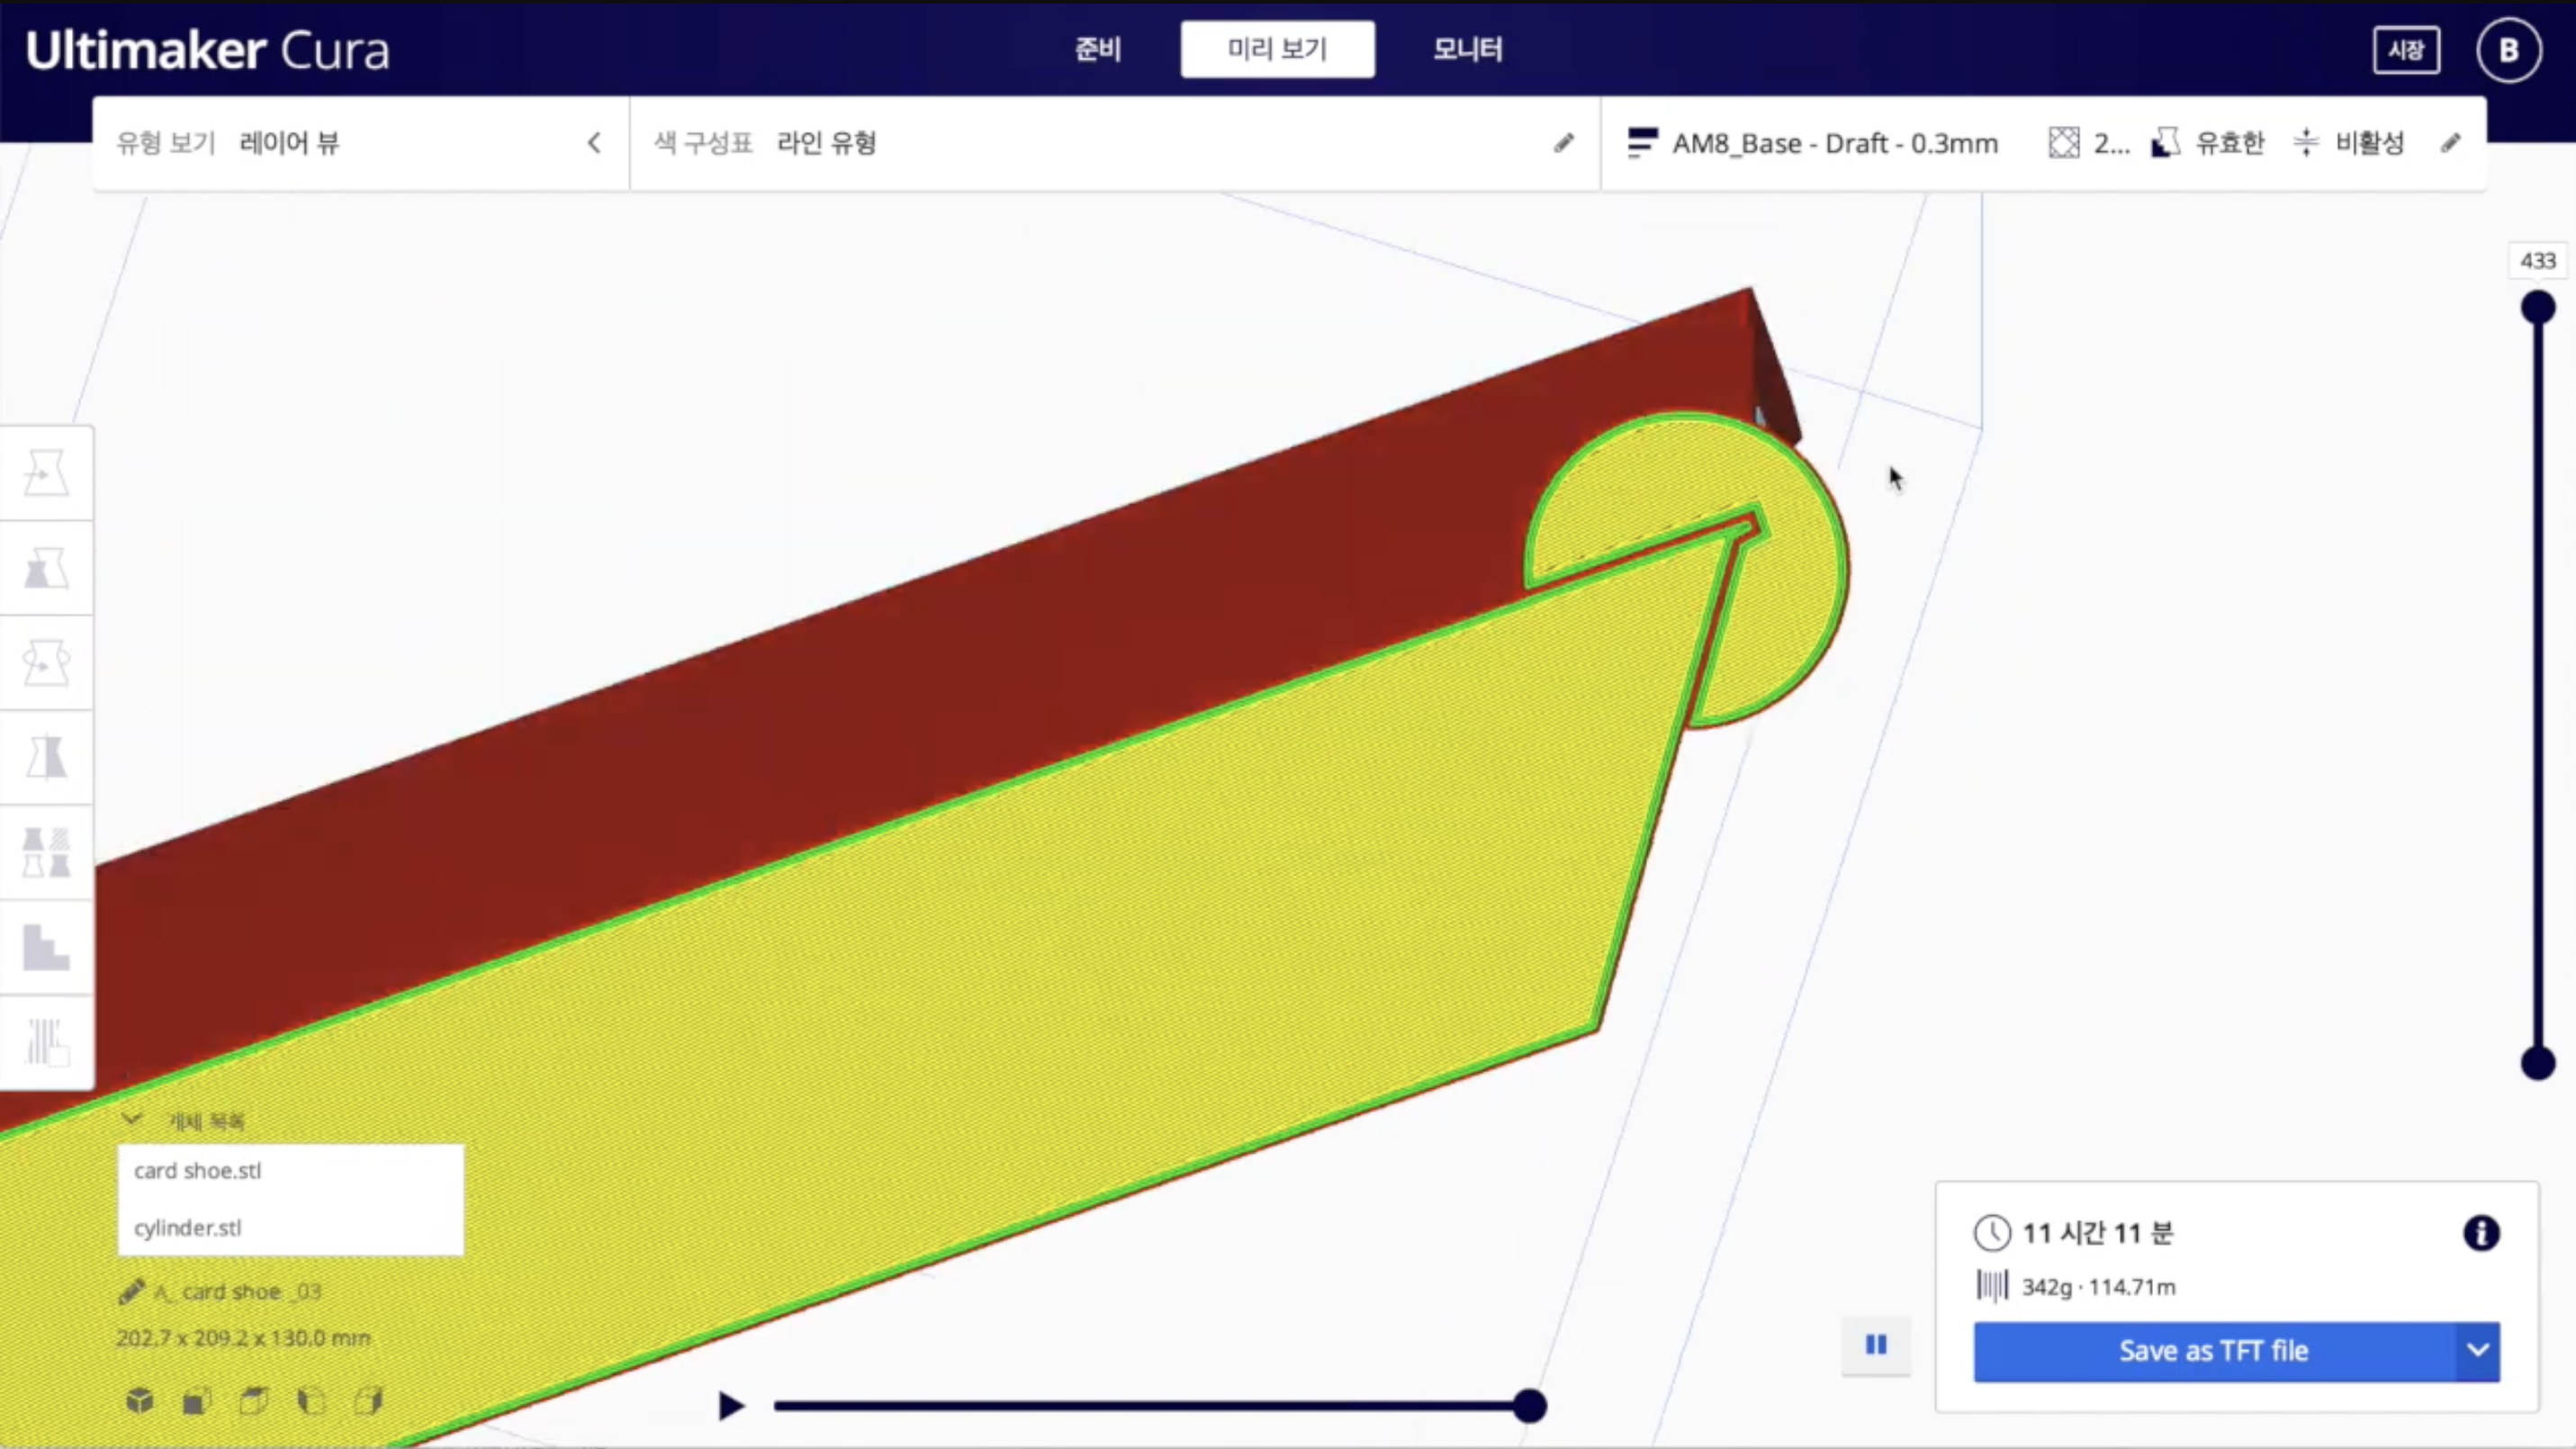This screenshot has width=2576, height=1449.
Task: Click the info icon for print time details
Action: (x=2481, y=1233)
